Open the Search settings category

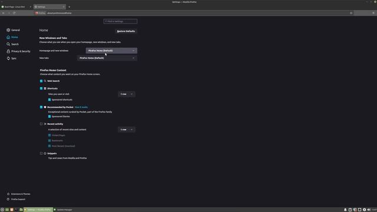(13, 44)
